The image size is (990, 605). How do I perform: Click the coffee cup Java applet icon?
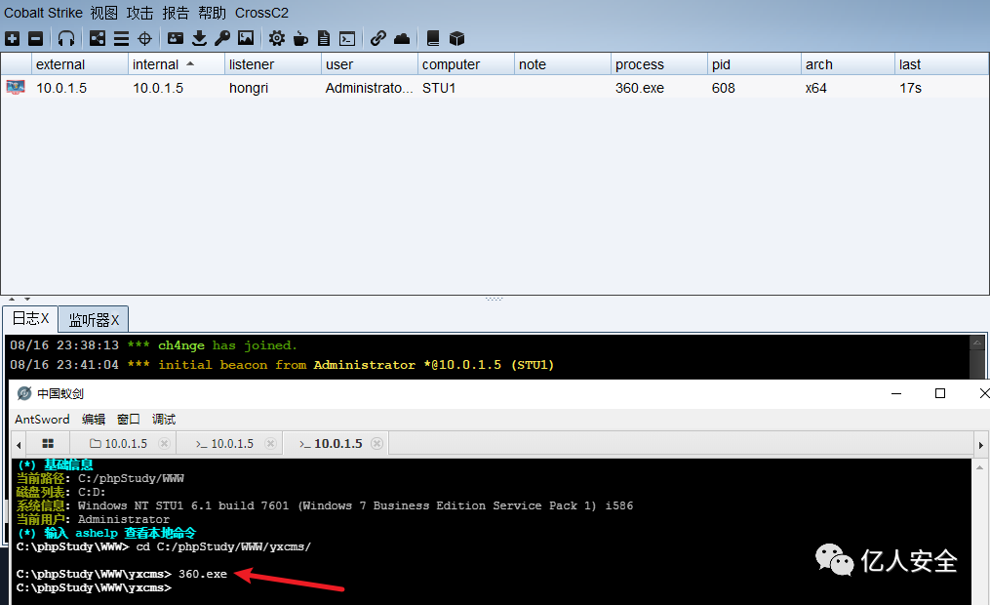tap(300, 38)
